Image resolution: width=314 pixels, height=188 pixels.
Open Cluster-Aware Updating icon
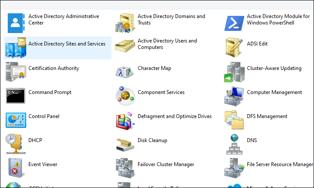coord(234,72)
